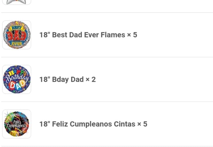213x147 pixels.
Task: Click the 18" size text of Bday Dad
Action: [x=45, y=80]
